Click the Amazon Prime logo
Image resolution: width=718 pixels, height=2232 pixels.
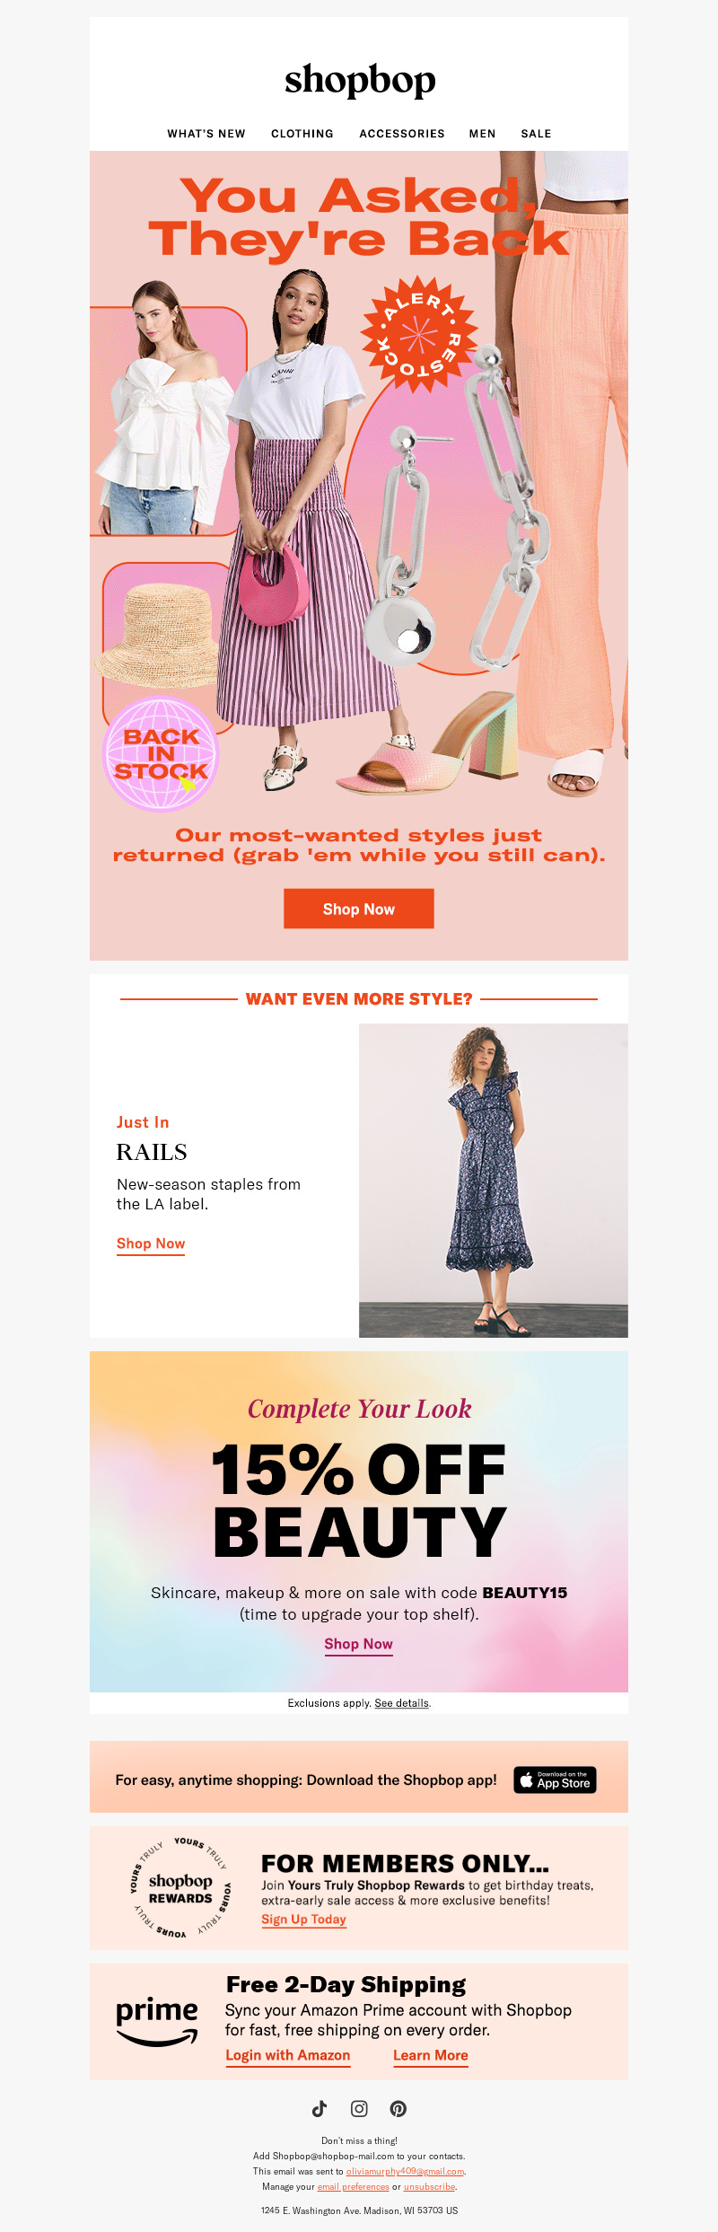157,2022
